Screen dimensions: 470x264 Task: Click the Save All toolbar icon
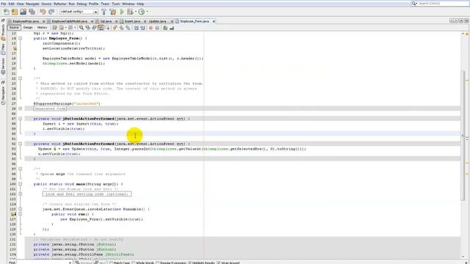point(32,12)
